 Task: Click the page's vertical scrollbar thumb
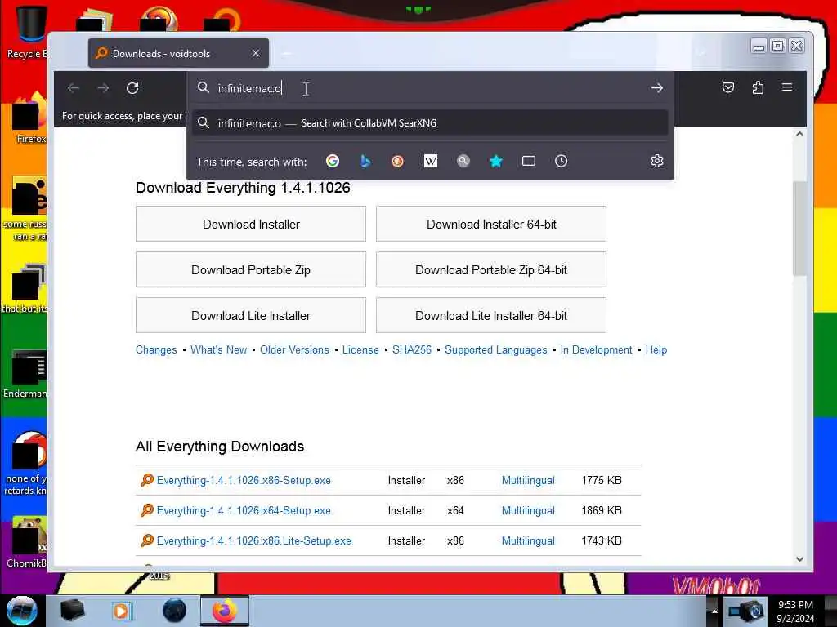pos(799,229)
